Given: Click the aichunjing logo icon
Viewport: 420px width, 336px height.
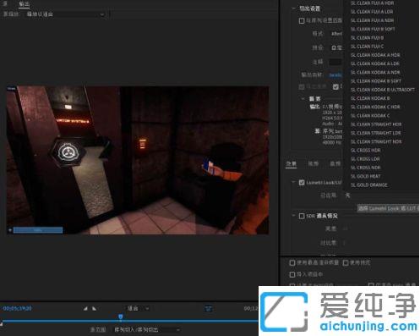Looking at the screenshot, I should pos(284,311).
